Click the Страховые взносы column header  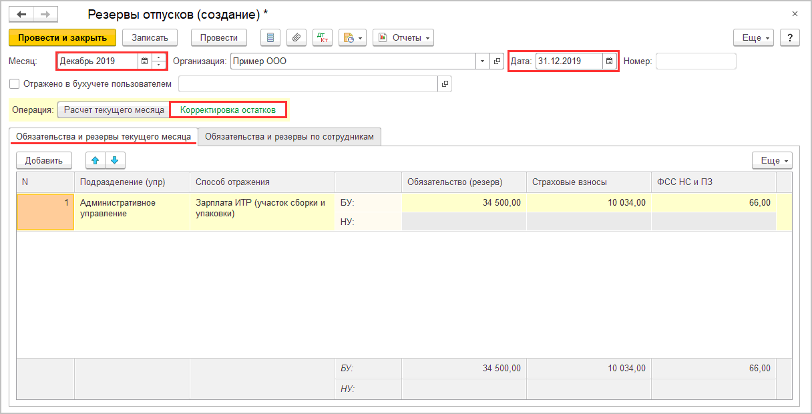click(x=588, y=182)
